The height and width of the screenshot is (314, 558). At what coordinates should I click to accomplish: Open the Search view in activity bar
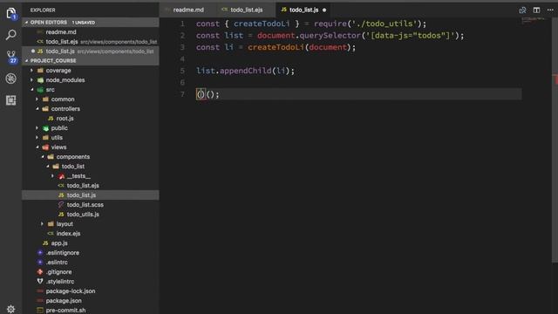coord(11,35)
